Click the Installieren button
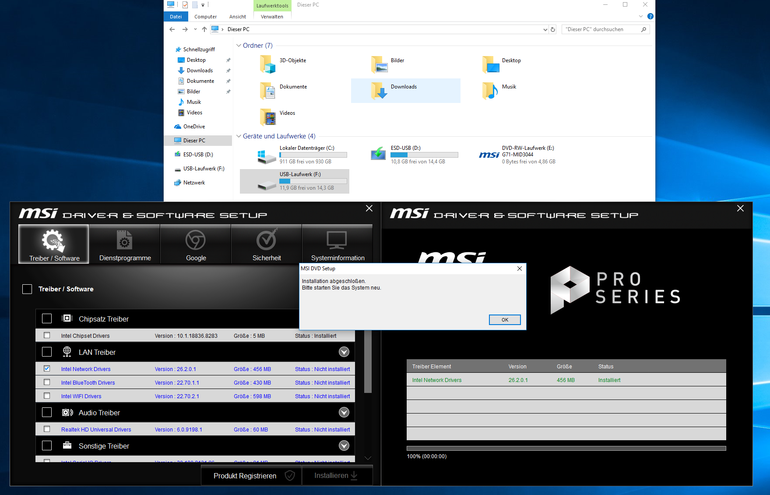The image size is (770, 495). [337, 476]
